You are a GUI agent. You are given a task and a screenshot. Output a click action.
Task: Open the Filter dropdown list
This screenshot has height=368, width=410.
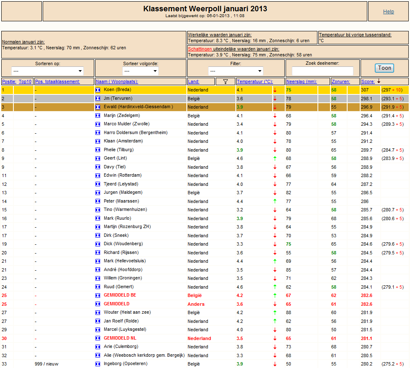pos(236,71)
